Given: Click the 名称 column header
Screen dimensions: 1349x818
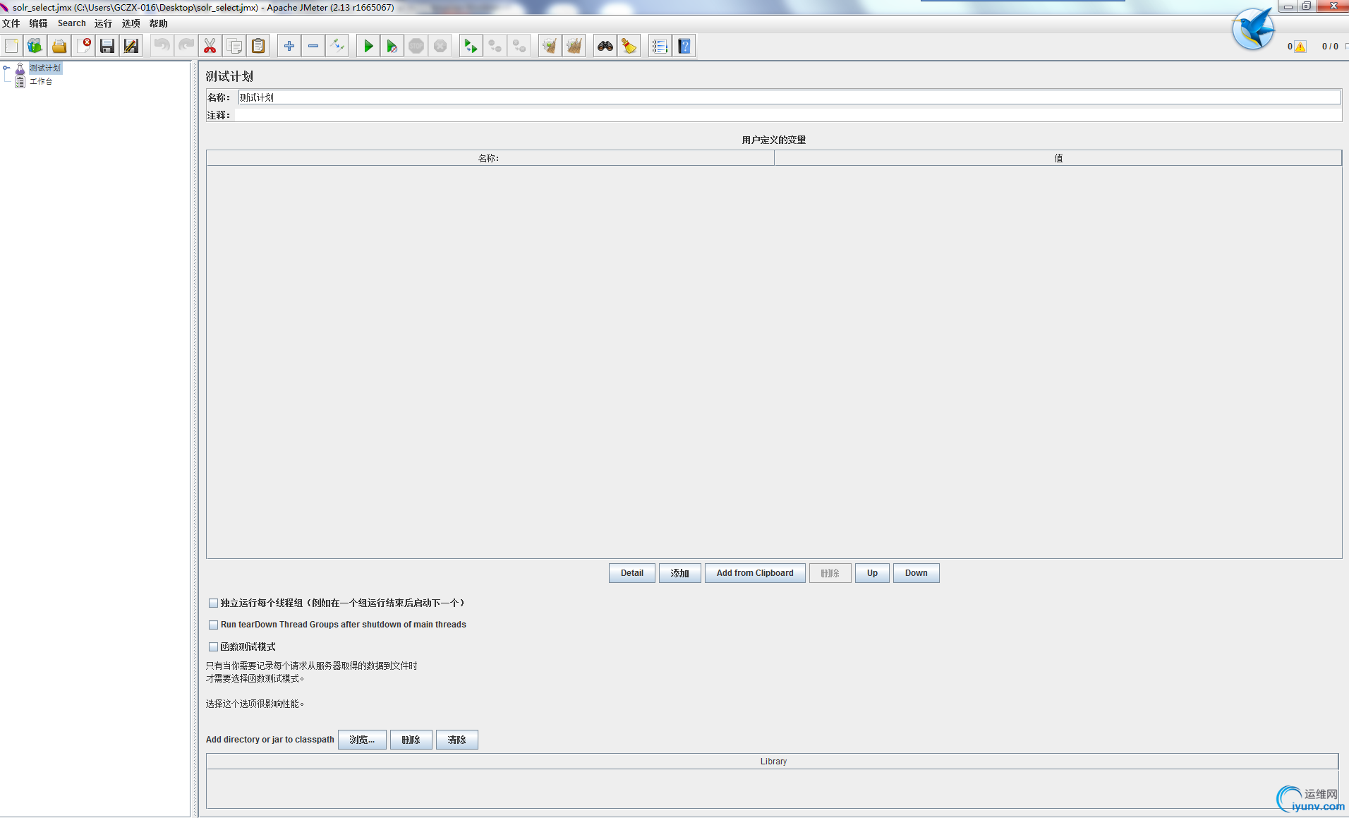Looking at the screenshot, I should pyautogui.click(x=490, y=158).
